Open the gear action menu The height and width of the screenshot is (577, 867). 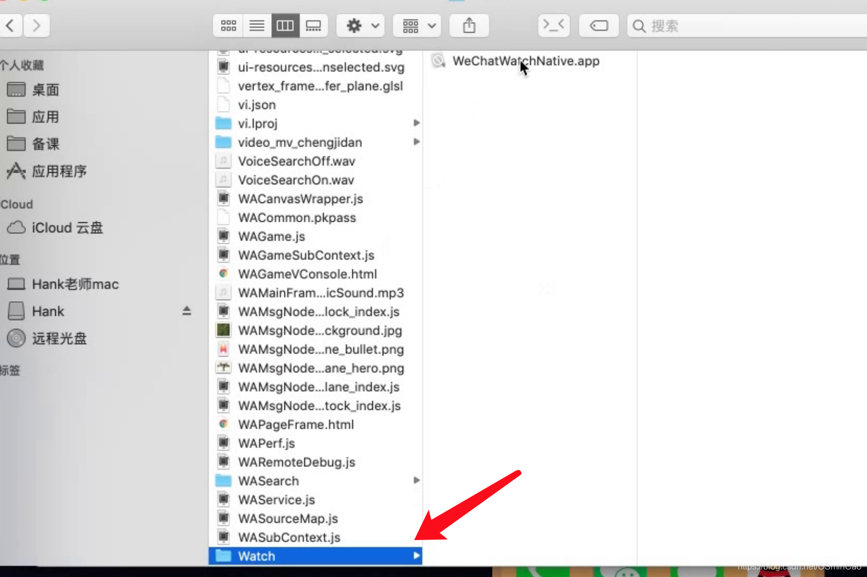pos(362,25)
